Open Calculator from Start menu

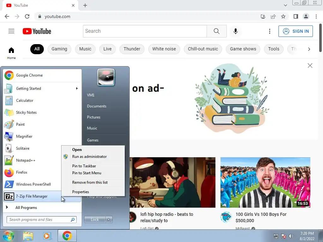[43, 101]
